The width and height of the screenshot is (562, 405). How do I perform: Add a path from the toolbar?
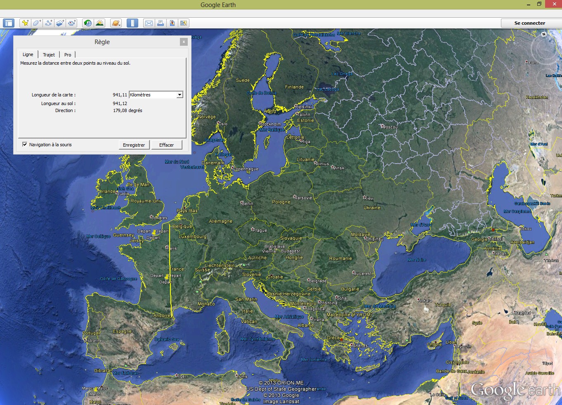tap(48, 23)
